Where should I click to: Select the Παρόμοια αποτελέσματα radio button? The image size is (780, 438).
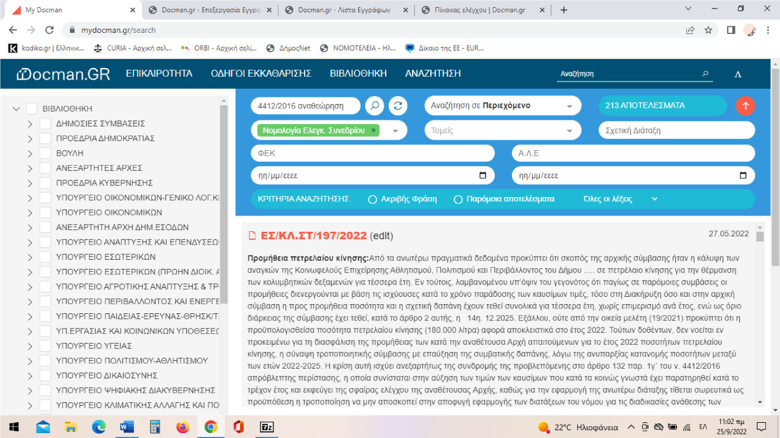[x=458, y=198]
